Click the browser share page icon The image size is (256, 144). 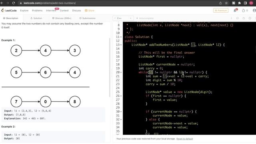coord(220,3)
